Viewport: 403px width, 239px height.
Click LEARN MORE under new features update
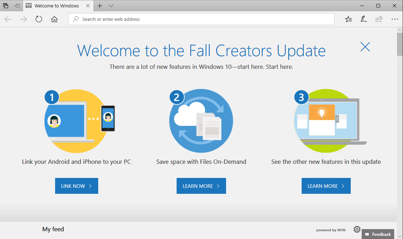326,186
